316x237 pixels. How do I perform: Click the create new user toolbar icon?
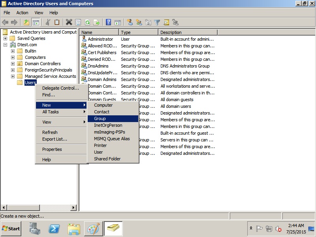130,23
